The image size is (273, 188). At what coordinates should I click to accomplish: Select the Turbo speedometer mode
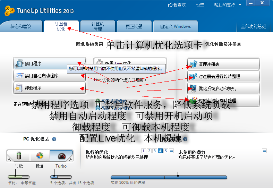click(x=61, y=156)
